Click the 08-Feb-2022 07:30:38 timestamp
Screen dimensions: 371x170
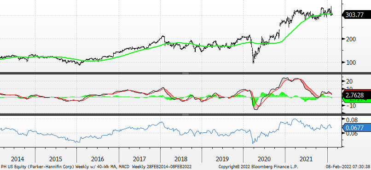tap(348, 167)
